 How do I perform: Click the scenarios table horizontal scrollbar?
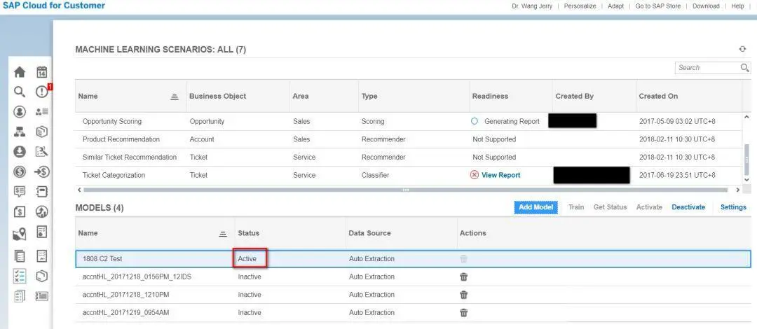[x=405, y=190]
